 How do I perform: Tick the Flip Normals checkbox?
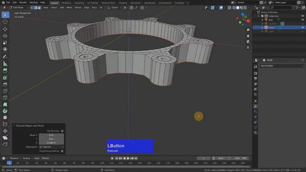point(62,131)
